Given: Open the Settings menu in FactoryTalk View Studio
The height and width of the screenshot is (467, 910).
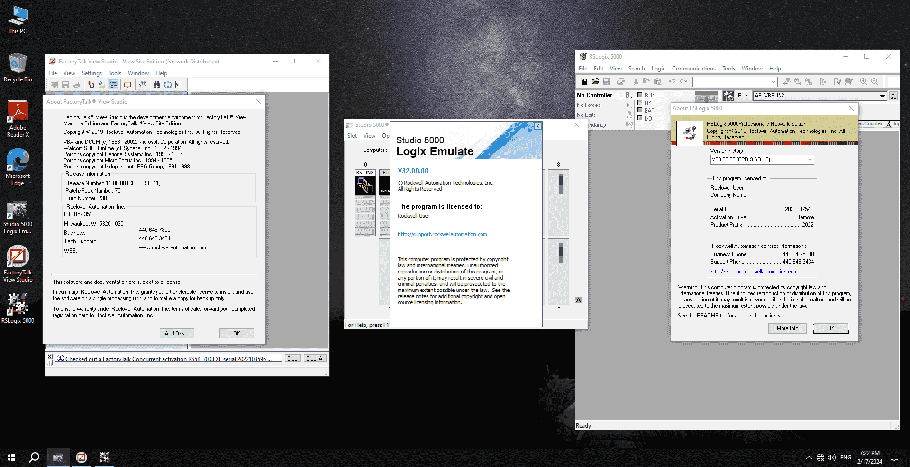Looking at the screenshot, I should pyautogui.click(x=91, y=73).
